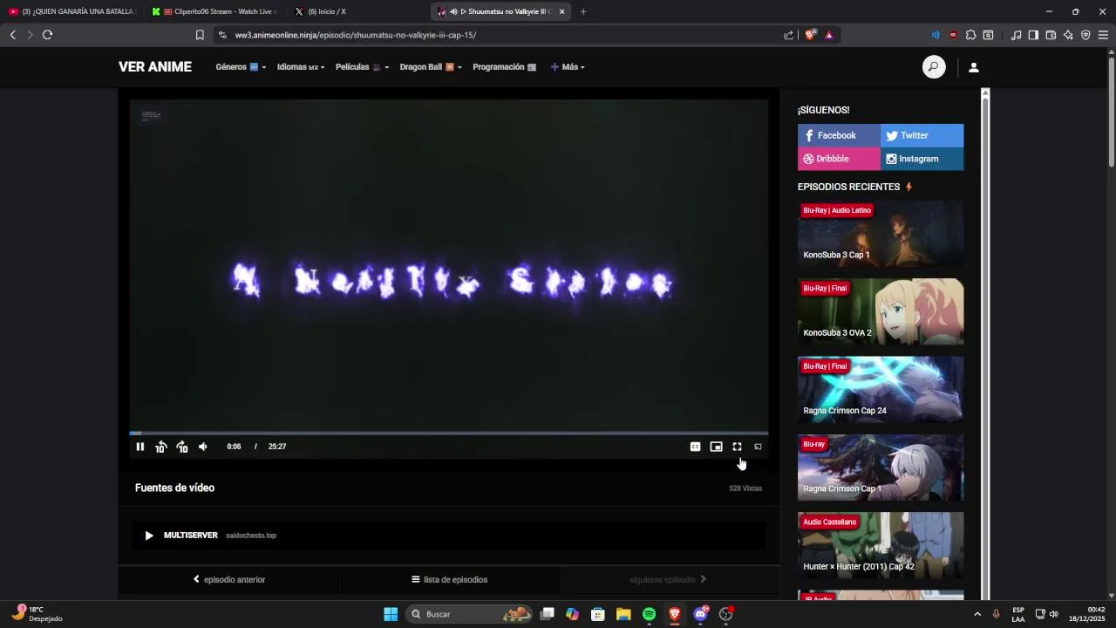Screen dimensions: 1116x628
Task: Open the Programación page
Action: pyautogui.click(x=504, y=67)
